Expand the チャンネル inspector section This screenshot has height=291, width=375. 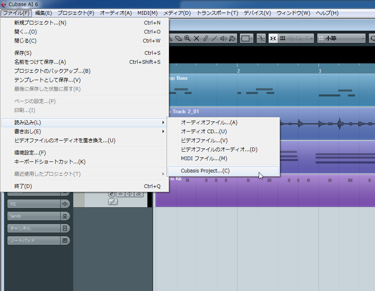click(34, 228)
